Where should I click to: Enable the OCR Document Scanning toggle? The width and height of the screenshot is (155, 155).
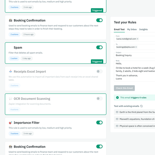click(100, 99)
